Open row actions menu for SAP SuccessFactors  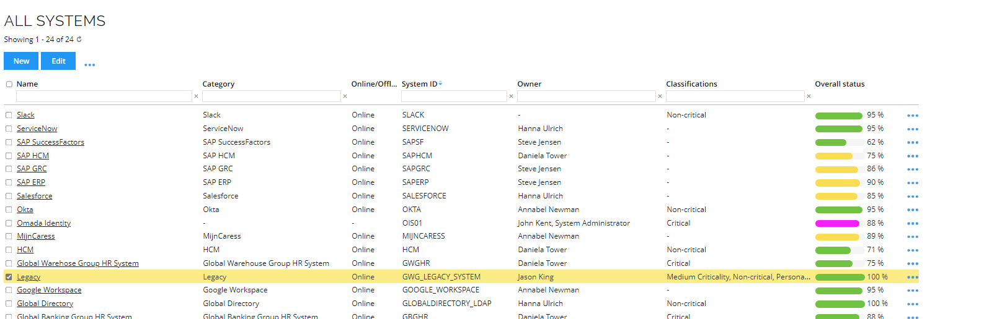tap(913, 143)
